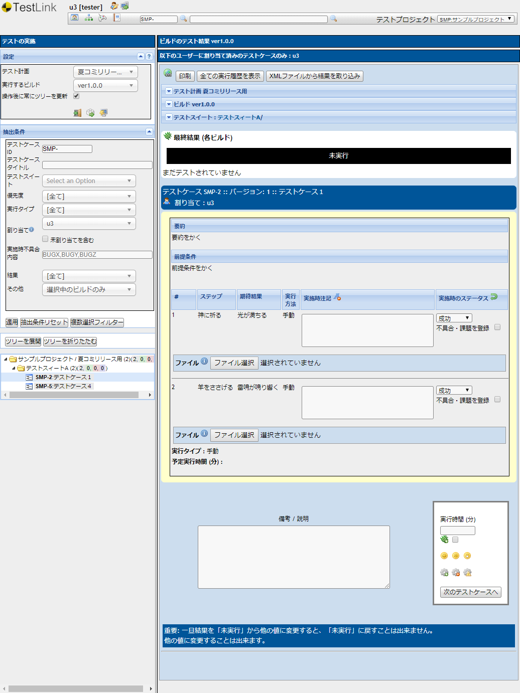
Task: Open the TestLink home page icon
Action: pyautogui.click(x=75, y=17)
